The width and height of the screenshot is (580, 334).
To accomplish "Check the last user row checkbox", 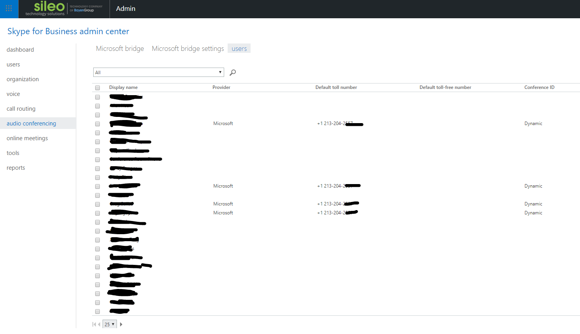I will tap(98, 311).
